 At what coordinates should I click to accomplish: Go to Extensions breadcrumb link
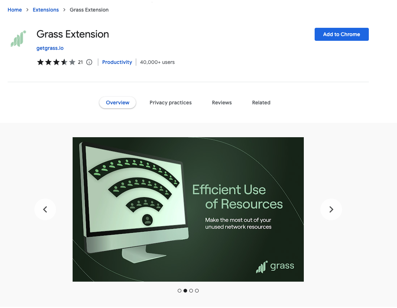(x=46, y=10)
